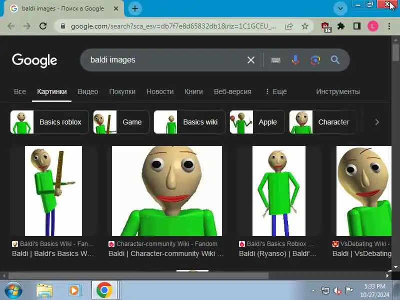Reload the Google search page
Viewport: 400px width, 300px height.
[43, 26]
